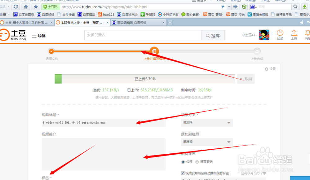Click the 视频简介 description text area

click(104, 154)
